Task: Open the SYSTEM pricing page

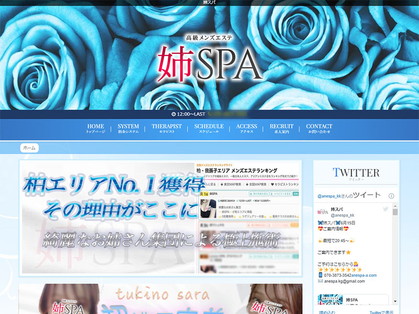Action: pos(128,129)
